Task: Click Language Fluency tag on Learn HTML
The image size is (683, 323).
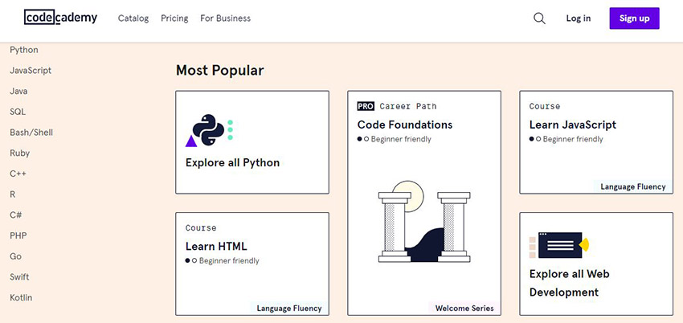Action: point(289,309)
